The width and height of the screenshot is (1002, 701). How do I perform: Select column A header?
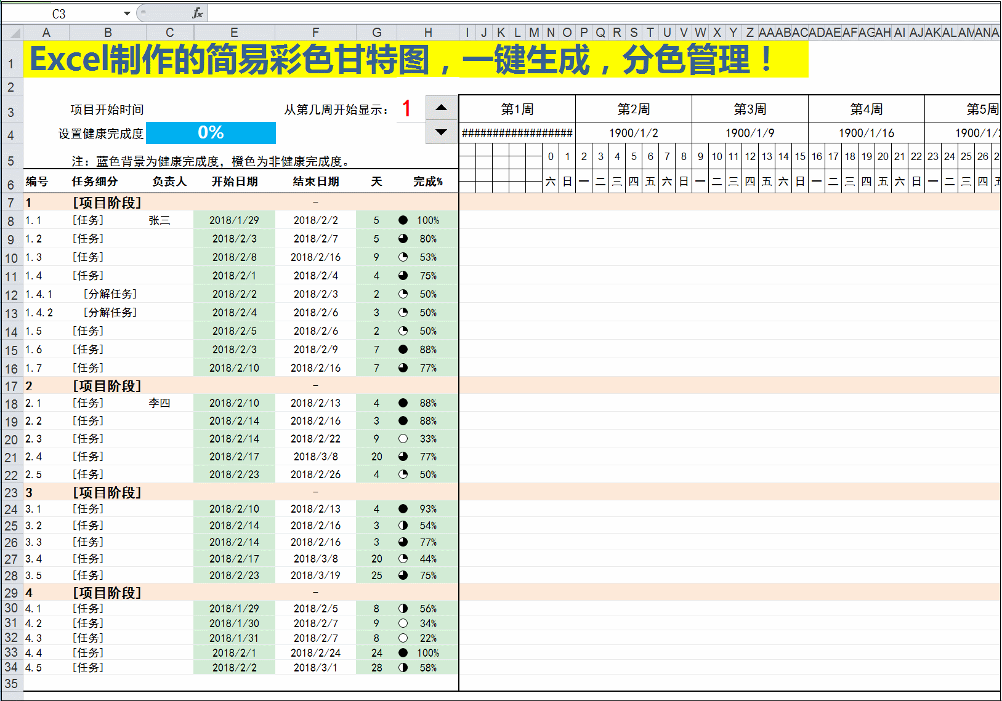pyautogui.click(x=46, y=33)
